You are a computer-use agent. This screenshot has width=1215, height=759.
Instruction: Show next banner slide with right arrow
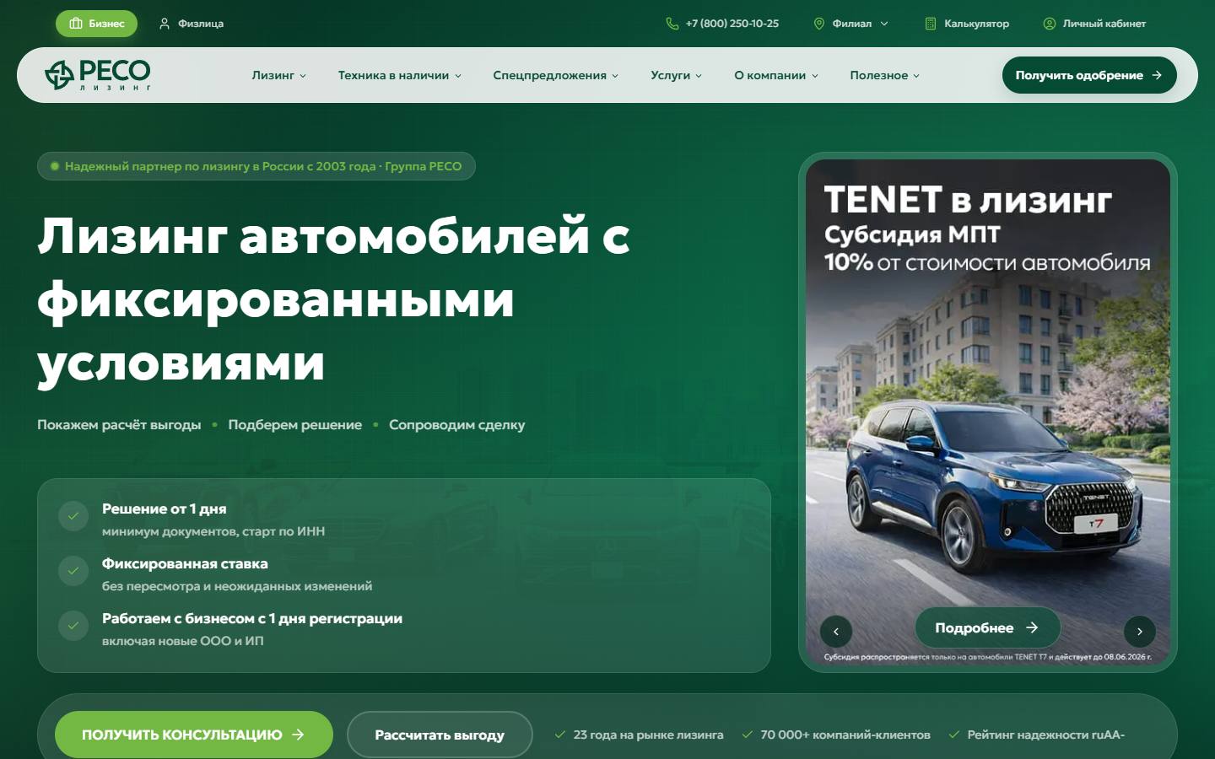click(x=1140, y=631)
